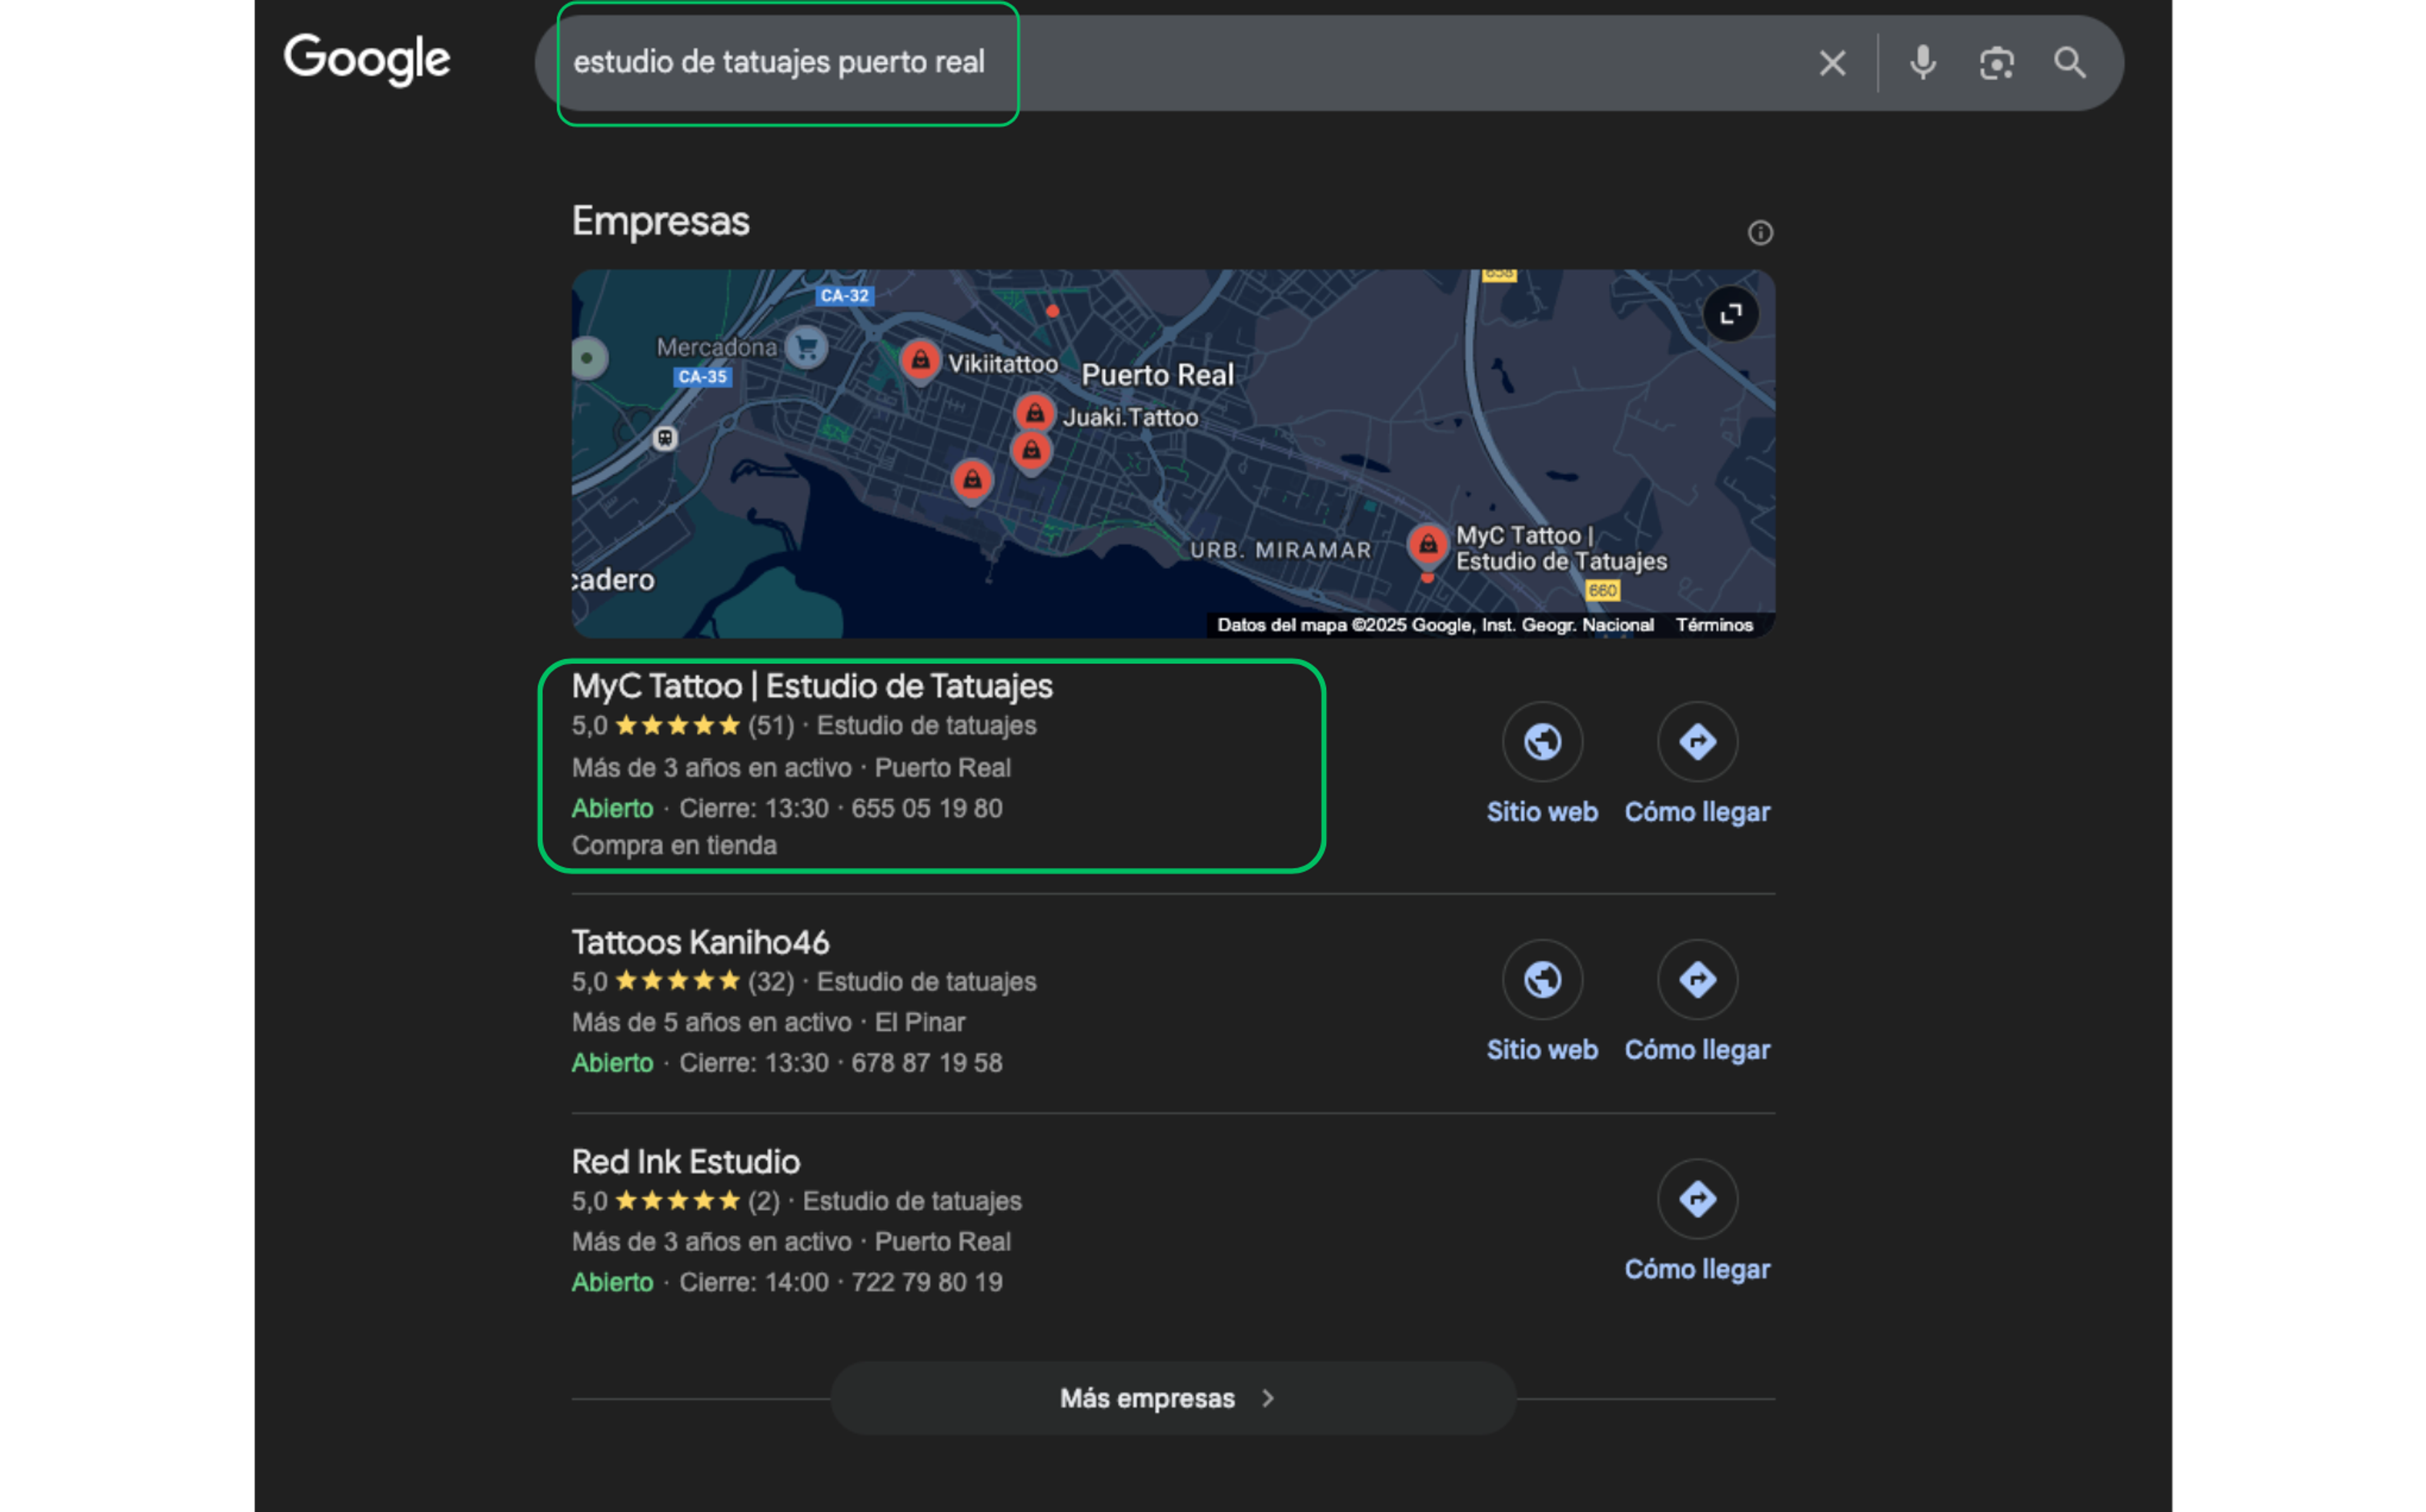2426x1512 pixels.
Task: Click Cómo llegar label for Tattoos Kaniho46
Action: 1697,1049
